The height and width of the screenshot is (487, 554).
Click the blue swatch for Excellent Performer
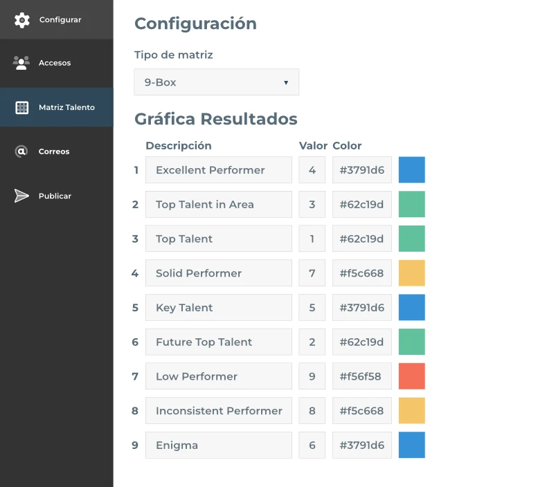point(411,170)
